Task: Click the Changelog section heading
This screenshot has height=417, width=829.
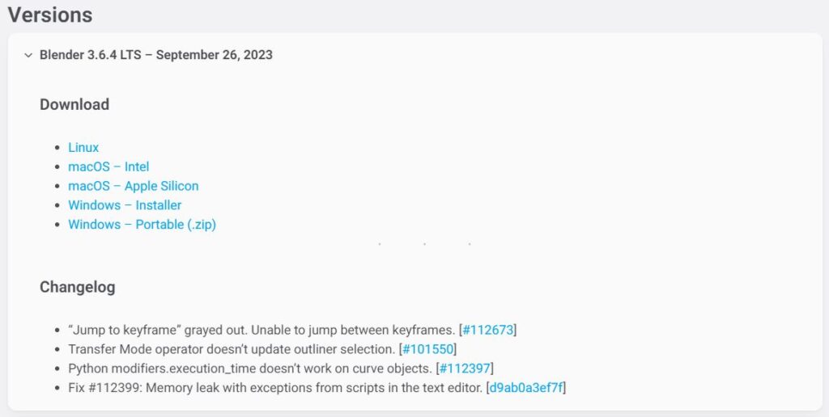Action: (78, 287)
